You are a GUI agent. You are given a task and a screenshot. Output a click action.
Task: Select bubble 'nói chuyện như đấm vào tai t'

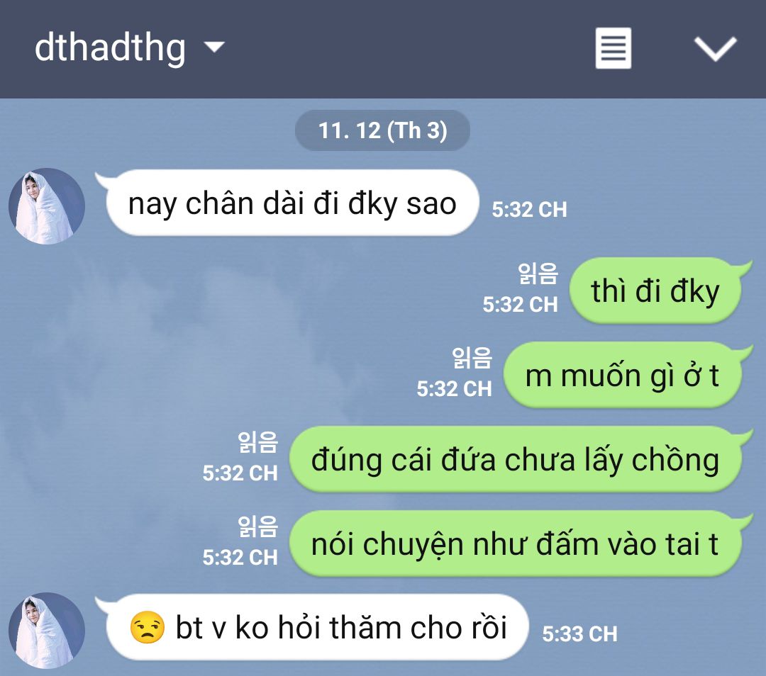[516, 543]
